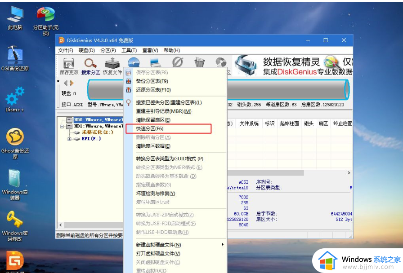
Task: Open the Ghost备份还原 desktop icon
Action: [x=15, y=143]
